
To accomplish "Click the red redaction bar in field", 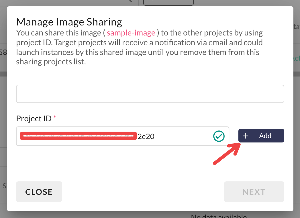I will click(x=78, y=136).
